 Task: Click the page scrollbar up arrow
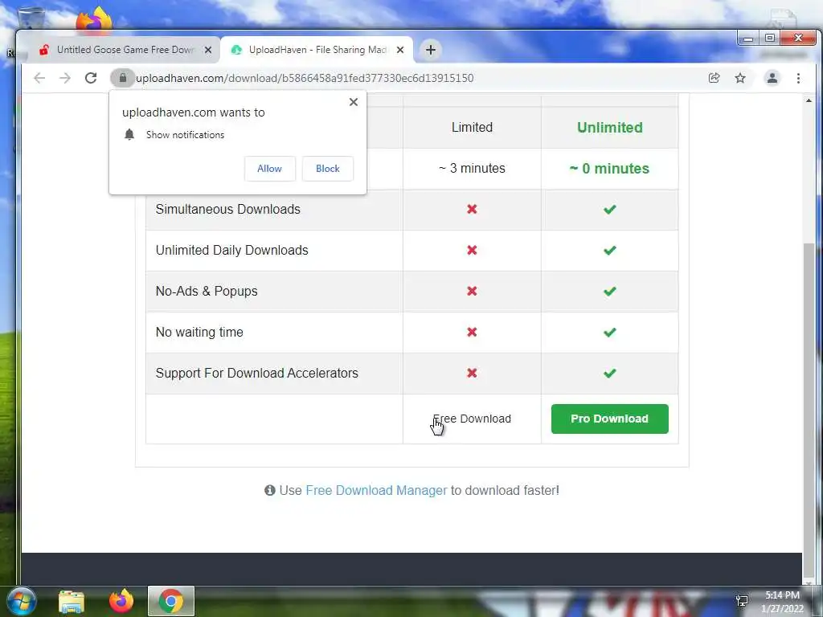[x=809, y=100]
